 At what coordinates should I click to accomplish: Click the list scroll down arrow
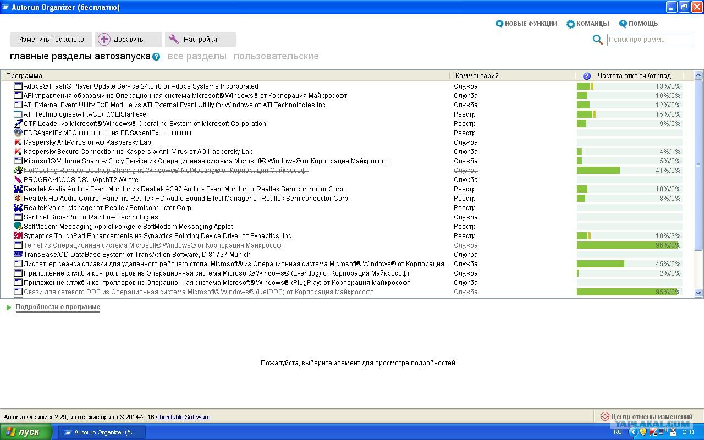click(698, 293)
